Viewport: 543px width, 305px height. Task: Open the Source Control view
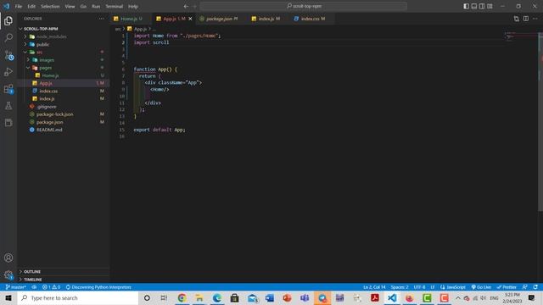click(8, 54)
